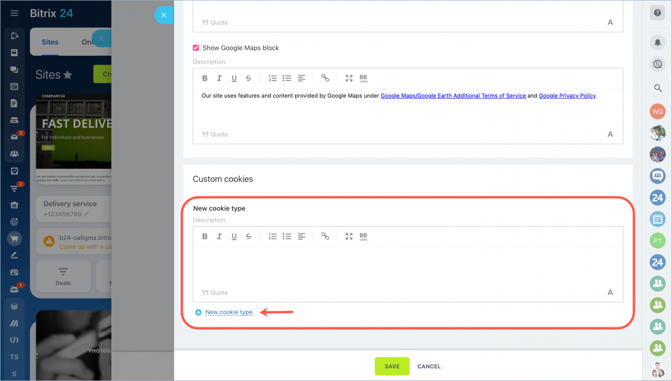Open the Tasks checkmark sidebar icon

pos(14,171)
